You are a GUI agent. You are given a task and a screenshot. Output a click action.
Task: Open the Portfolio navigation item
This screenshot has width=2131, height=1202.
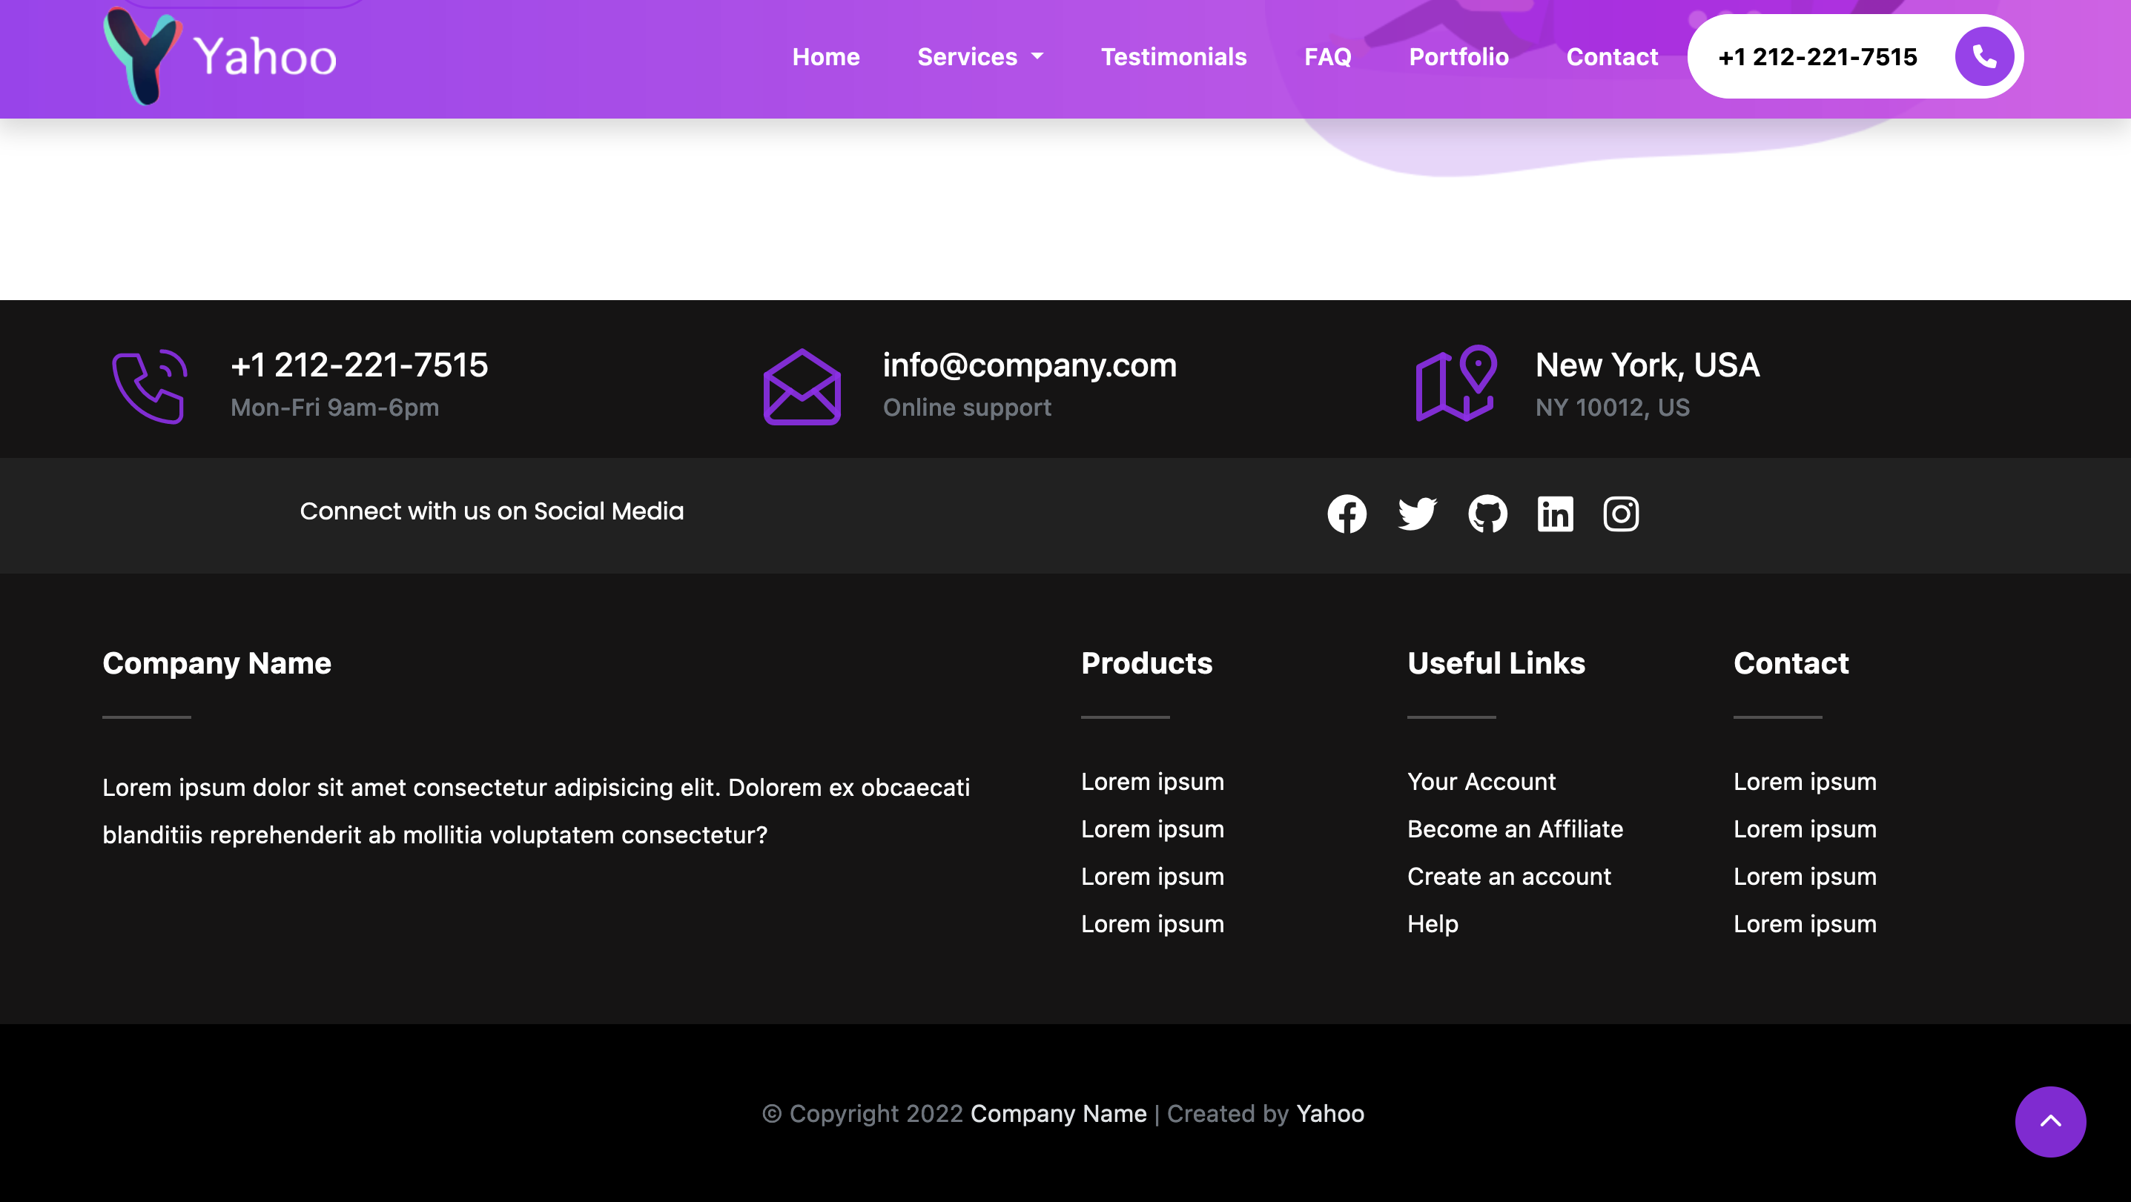(1458, 56)
